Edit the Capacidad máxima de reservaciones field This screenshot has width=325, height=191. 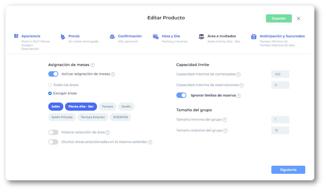[x=280, y=85]
